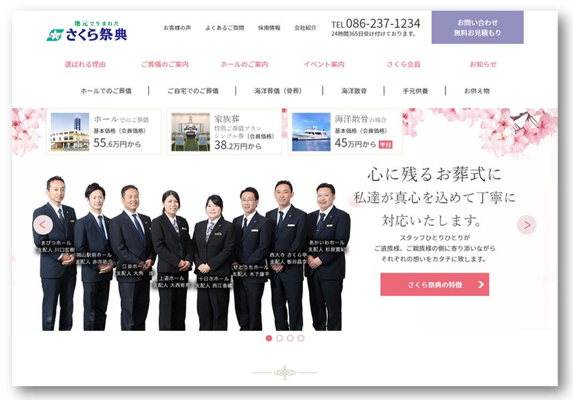Open the ホールのご案内 menu
This screenshot has width=573, height=400.
pyautogui.click(x=244, y=65)
